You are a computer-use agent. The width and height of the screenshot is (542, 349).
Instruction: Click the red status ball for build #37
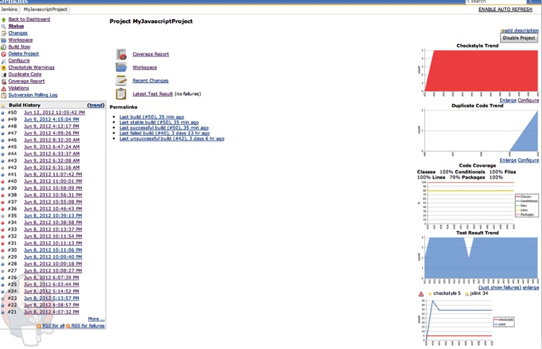click(3, 202)
